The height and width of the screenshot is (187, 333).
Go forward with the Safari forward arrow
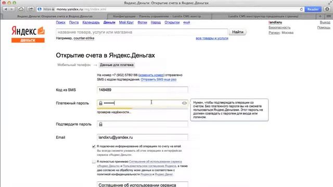click(x=11, y=9)
